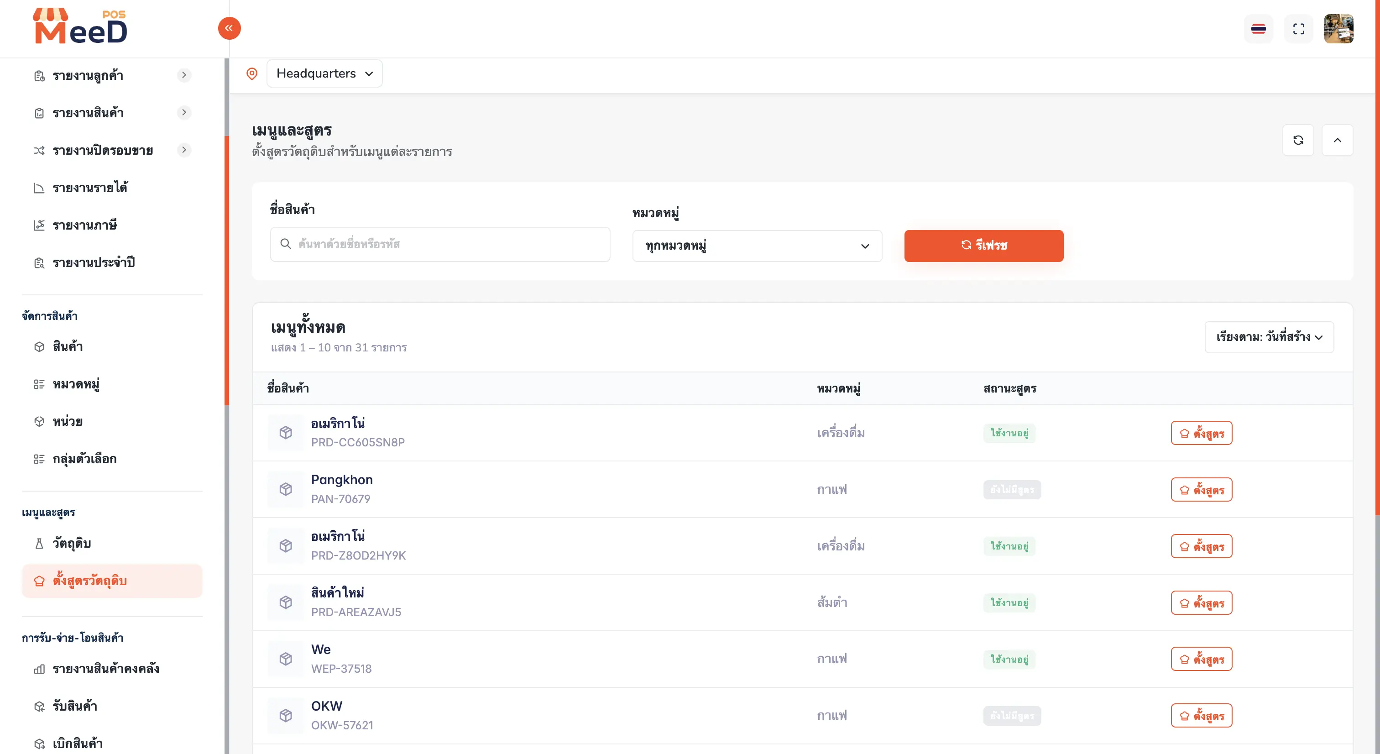This screenshot has width=1380, height=754.
Task: Click the reload icon beside page title
Action: 1298,141
